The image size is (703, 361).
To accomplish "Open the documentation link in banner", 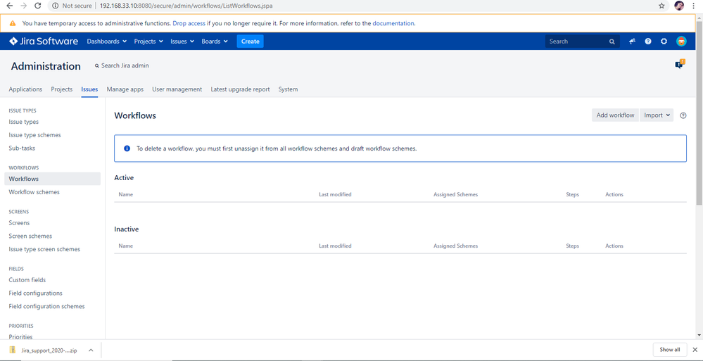I will (x=393, y=23).
